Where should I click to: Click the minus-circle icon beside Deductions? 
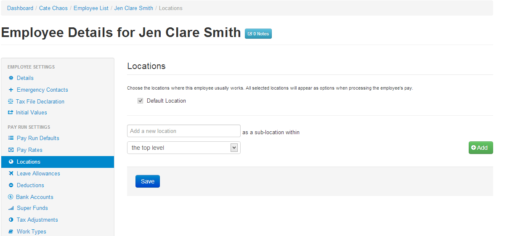click(x=11, y=185)
